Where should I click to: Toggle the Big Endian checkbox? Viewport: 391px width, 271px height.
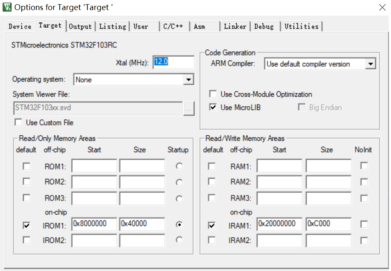click(x=302, y=107)
